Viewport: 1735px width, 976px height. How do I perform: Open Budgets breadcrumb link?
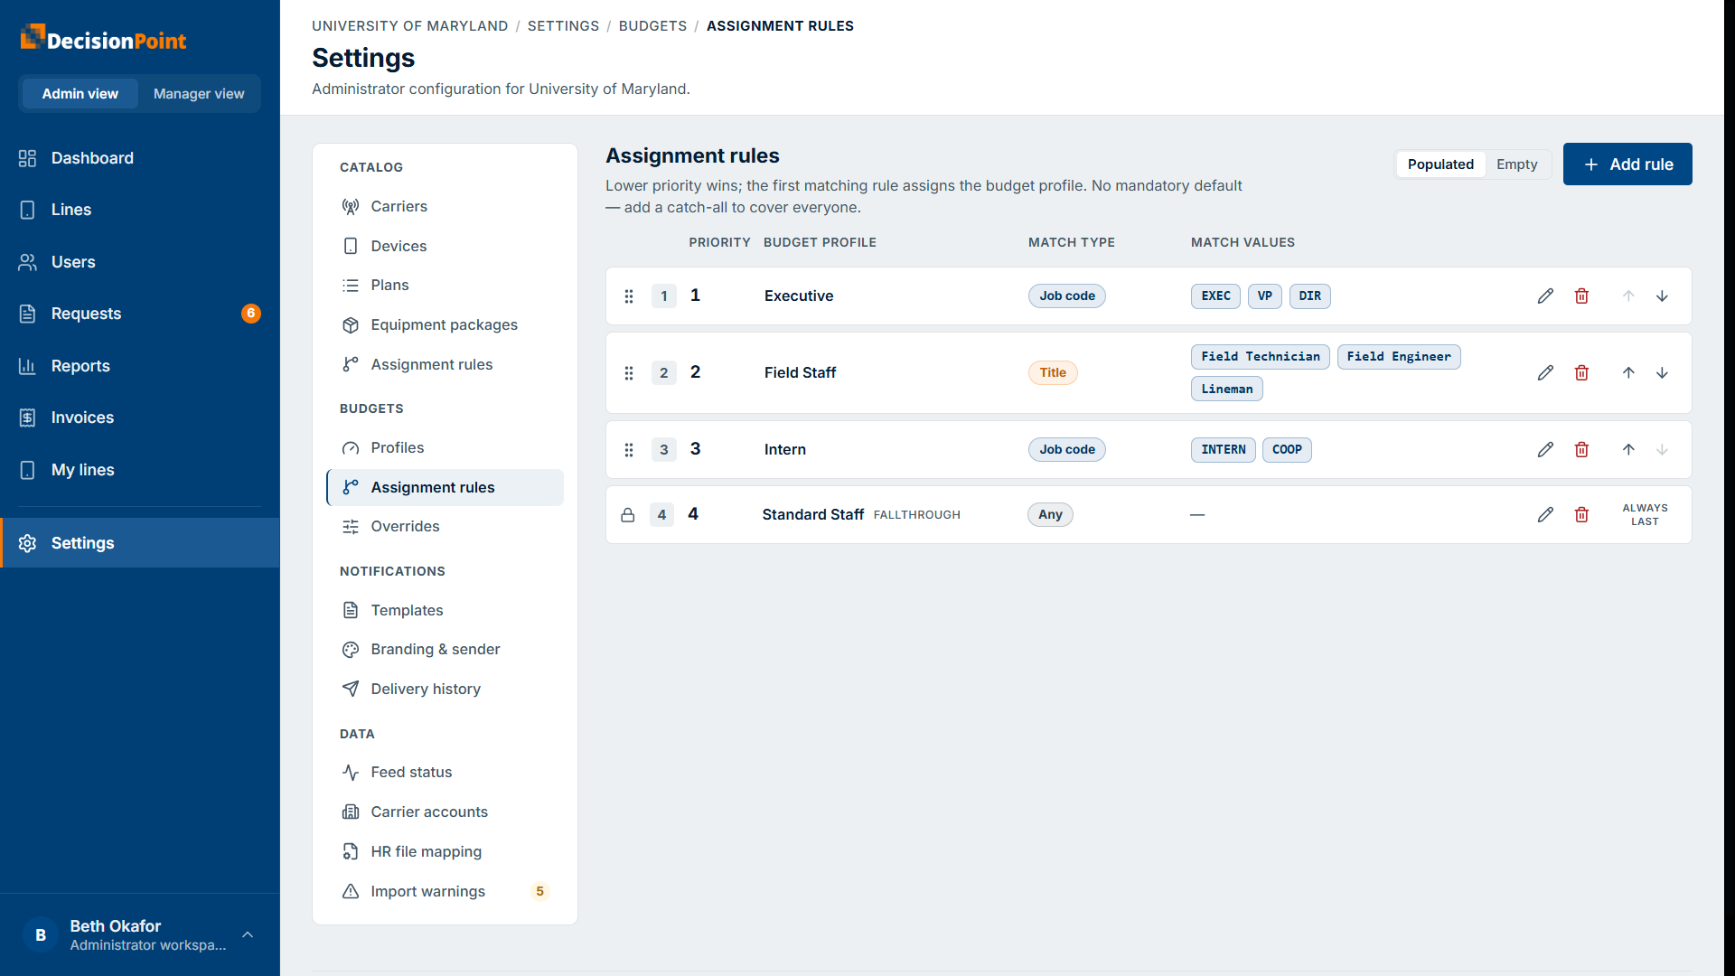pos(652,26)
